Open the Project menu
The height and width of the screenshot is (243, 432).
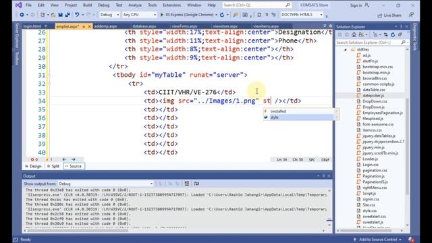point(70,5)
